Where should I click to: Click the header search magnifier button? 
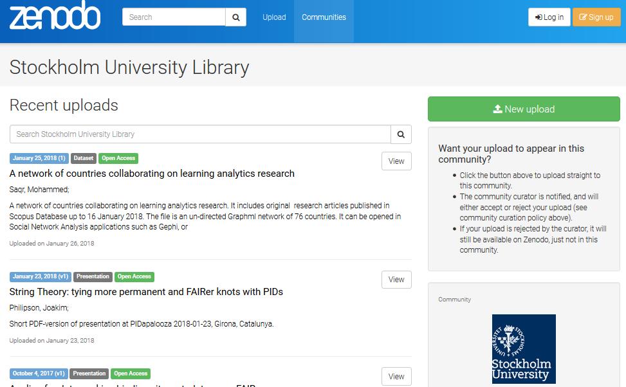click(x=236, y=17)
